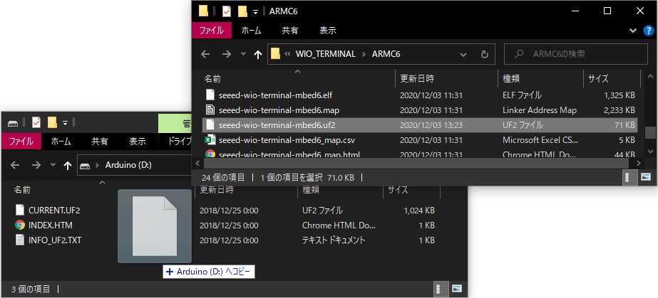
Task: Open quick access toolbar dropdown in Arduino window
Action: (x=65, y=123)
